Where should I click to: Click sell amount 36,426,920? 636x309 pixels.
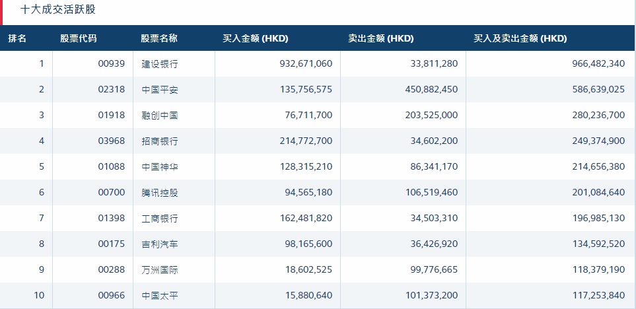pos(435,244)
